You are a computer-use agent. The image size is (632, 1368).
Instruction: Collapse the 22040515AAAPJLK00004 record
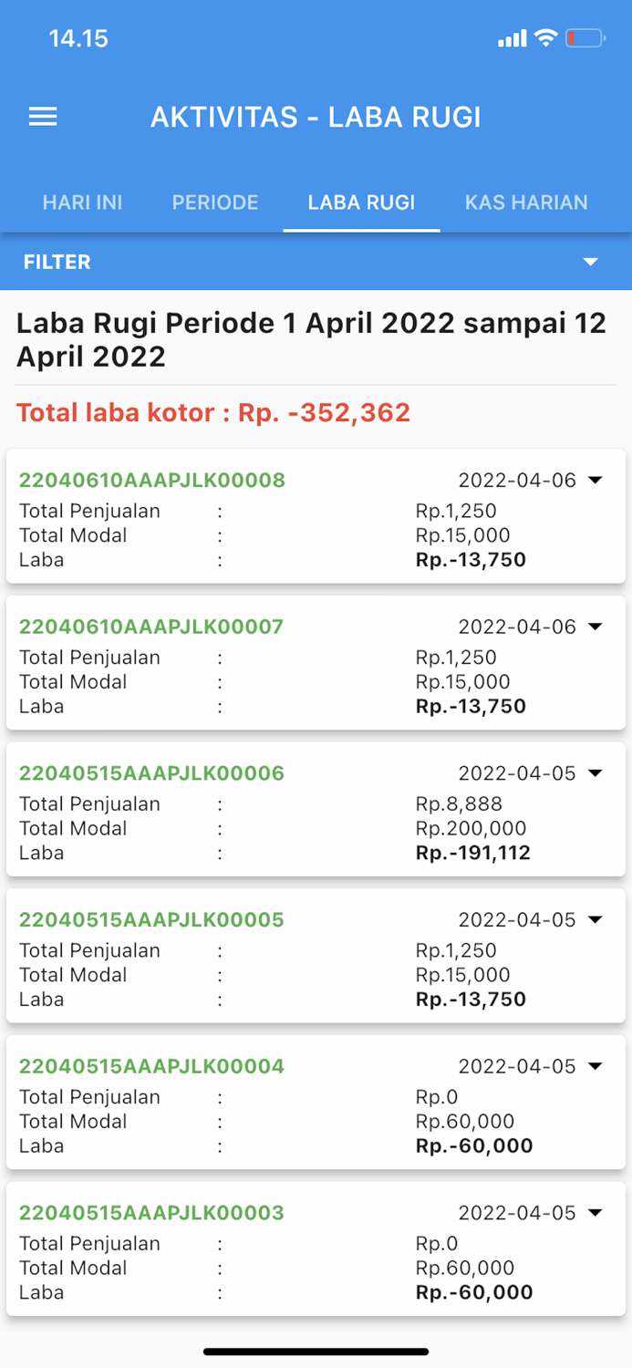(597, 1066)
